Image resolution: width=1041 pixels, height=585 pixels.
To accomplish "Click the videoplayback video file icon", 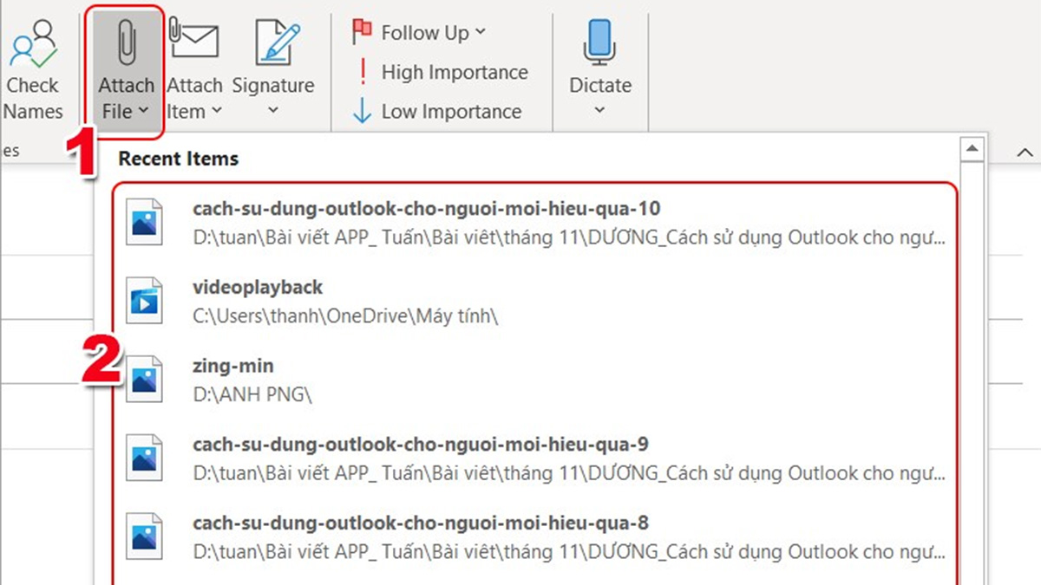I will pyautogui.click(x=144, y=301).
